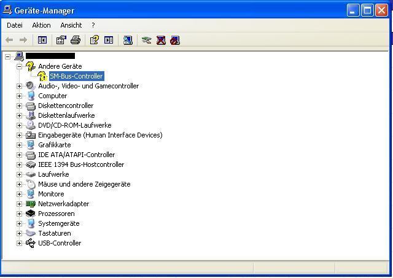Open the Datei menu
This screenshot has height=278, width=393.
click(x=15, y=25)
